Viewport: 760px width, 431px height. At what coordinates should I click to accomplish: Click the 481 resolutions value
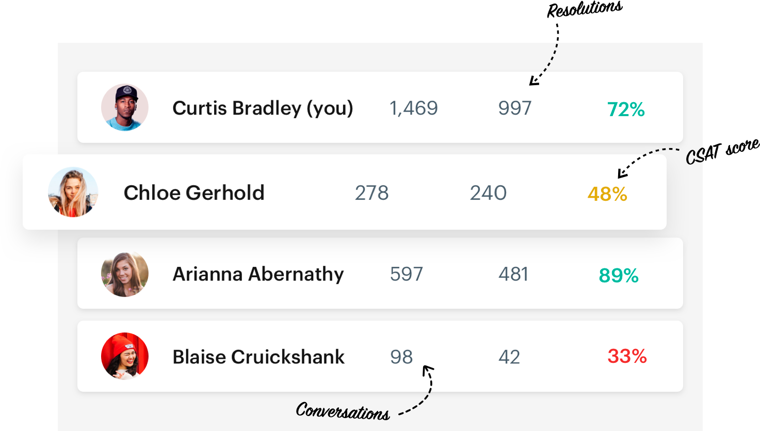(513, 274)
